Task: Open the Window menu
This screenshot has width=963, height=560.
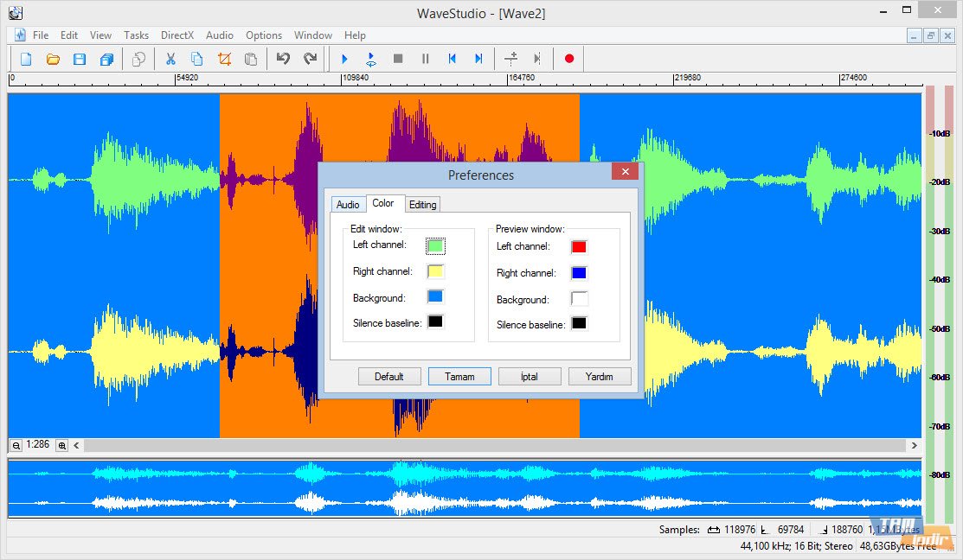Action: pyautogui.click(x=312, y=35)
